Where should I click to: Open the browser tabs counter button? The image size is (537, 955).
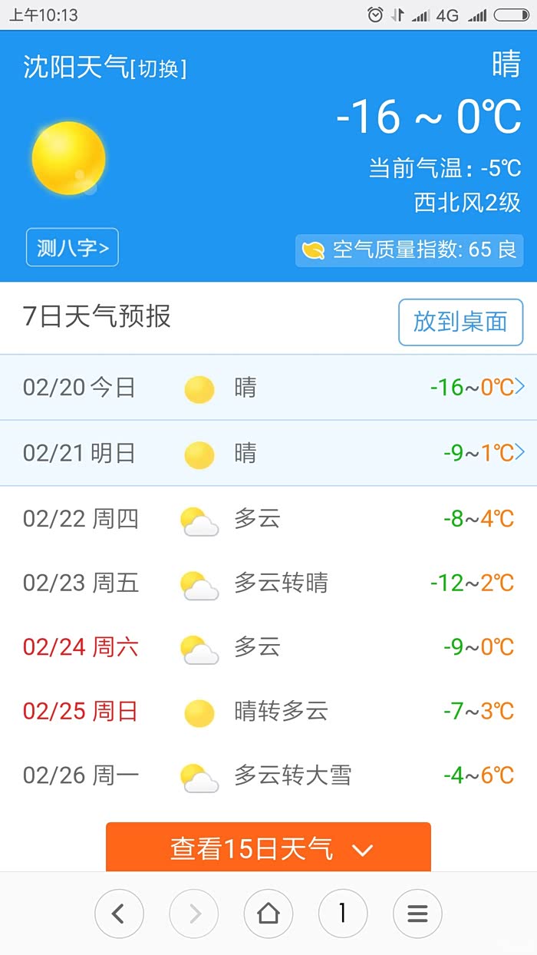[x=342, y=914]
